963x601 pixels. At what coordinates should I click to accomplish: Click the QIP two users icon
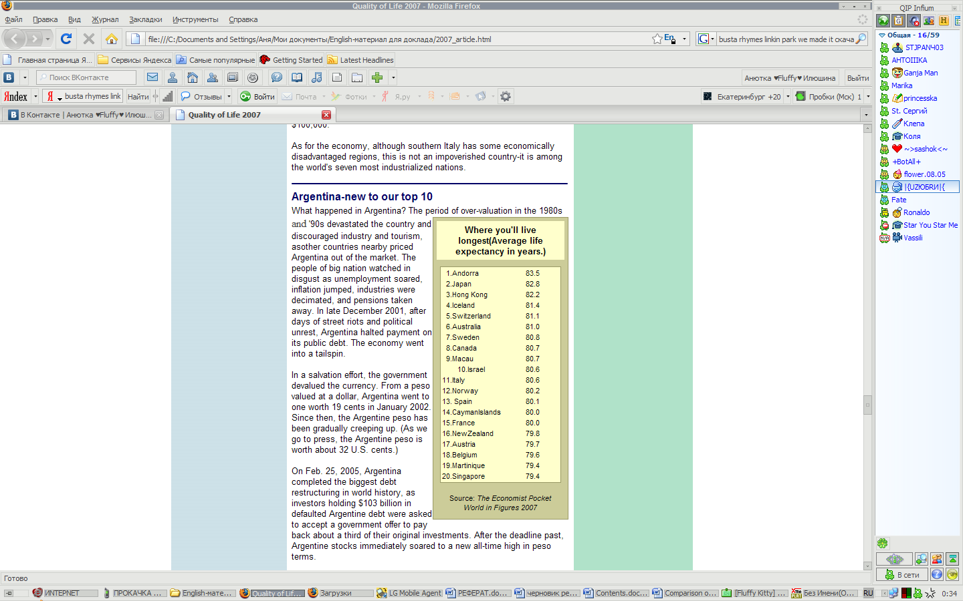click(x=937, y=559)
